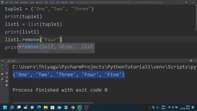Click the C:\Users\Thiyagu path line in console
The width and height of the screenshot is (197, 111).
[105, 67]
